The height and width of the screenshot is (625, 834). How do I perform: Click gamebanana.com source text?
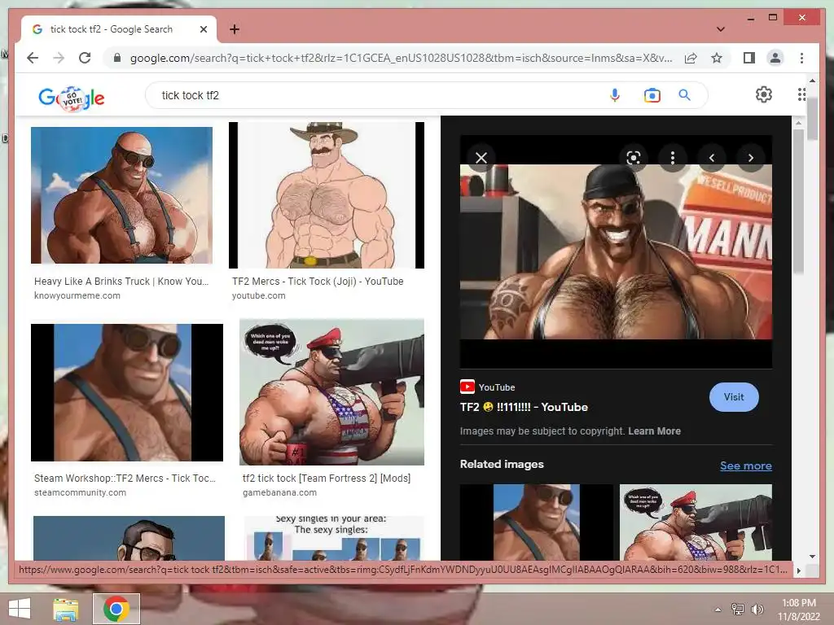click(280, 492)
